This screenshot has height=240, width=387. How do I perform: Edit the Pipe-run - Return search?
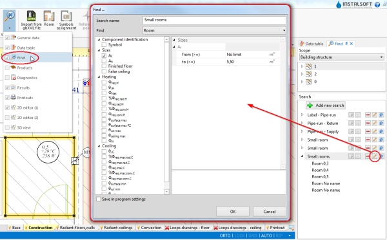[374, 124]
